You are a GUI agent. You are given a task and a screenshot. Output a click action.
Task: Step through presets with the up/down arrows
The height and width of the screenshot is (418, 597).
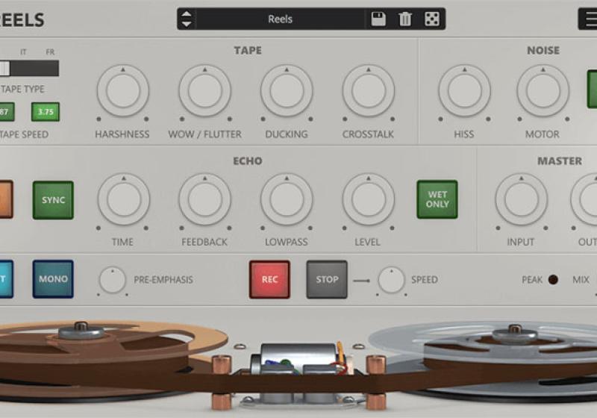[186, 19]
